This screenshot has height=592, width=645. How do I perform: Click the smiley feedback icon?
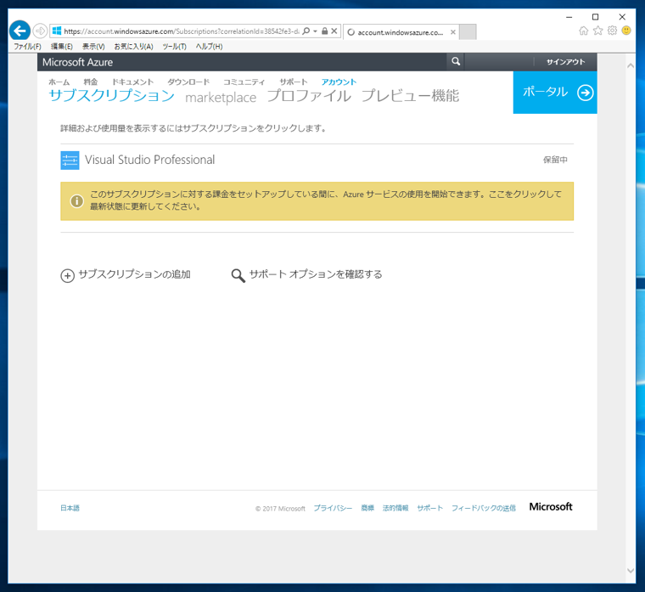(626, 31)
